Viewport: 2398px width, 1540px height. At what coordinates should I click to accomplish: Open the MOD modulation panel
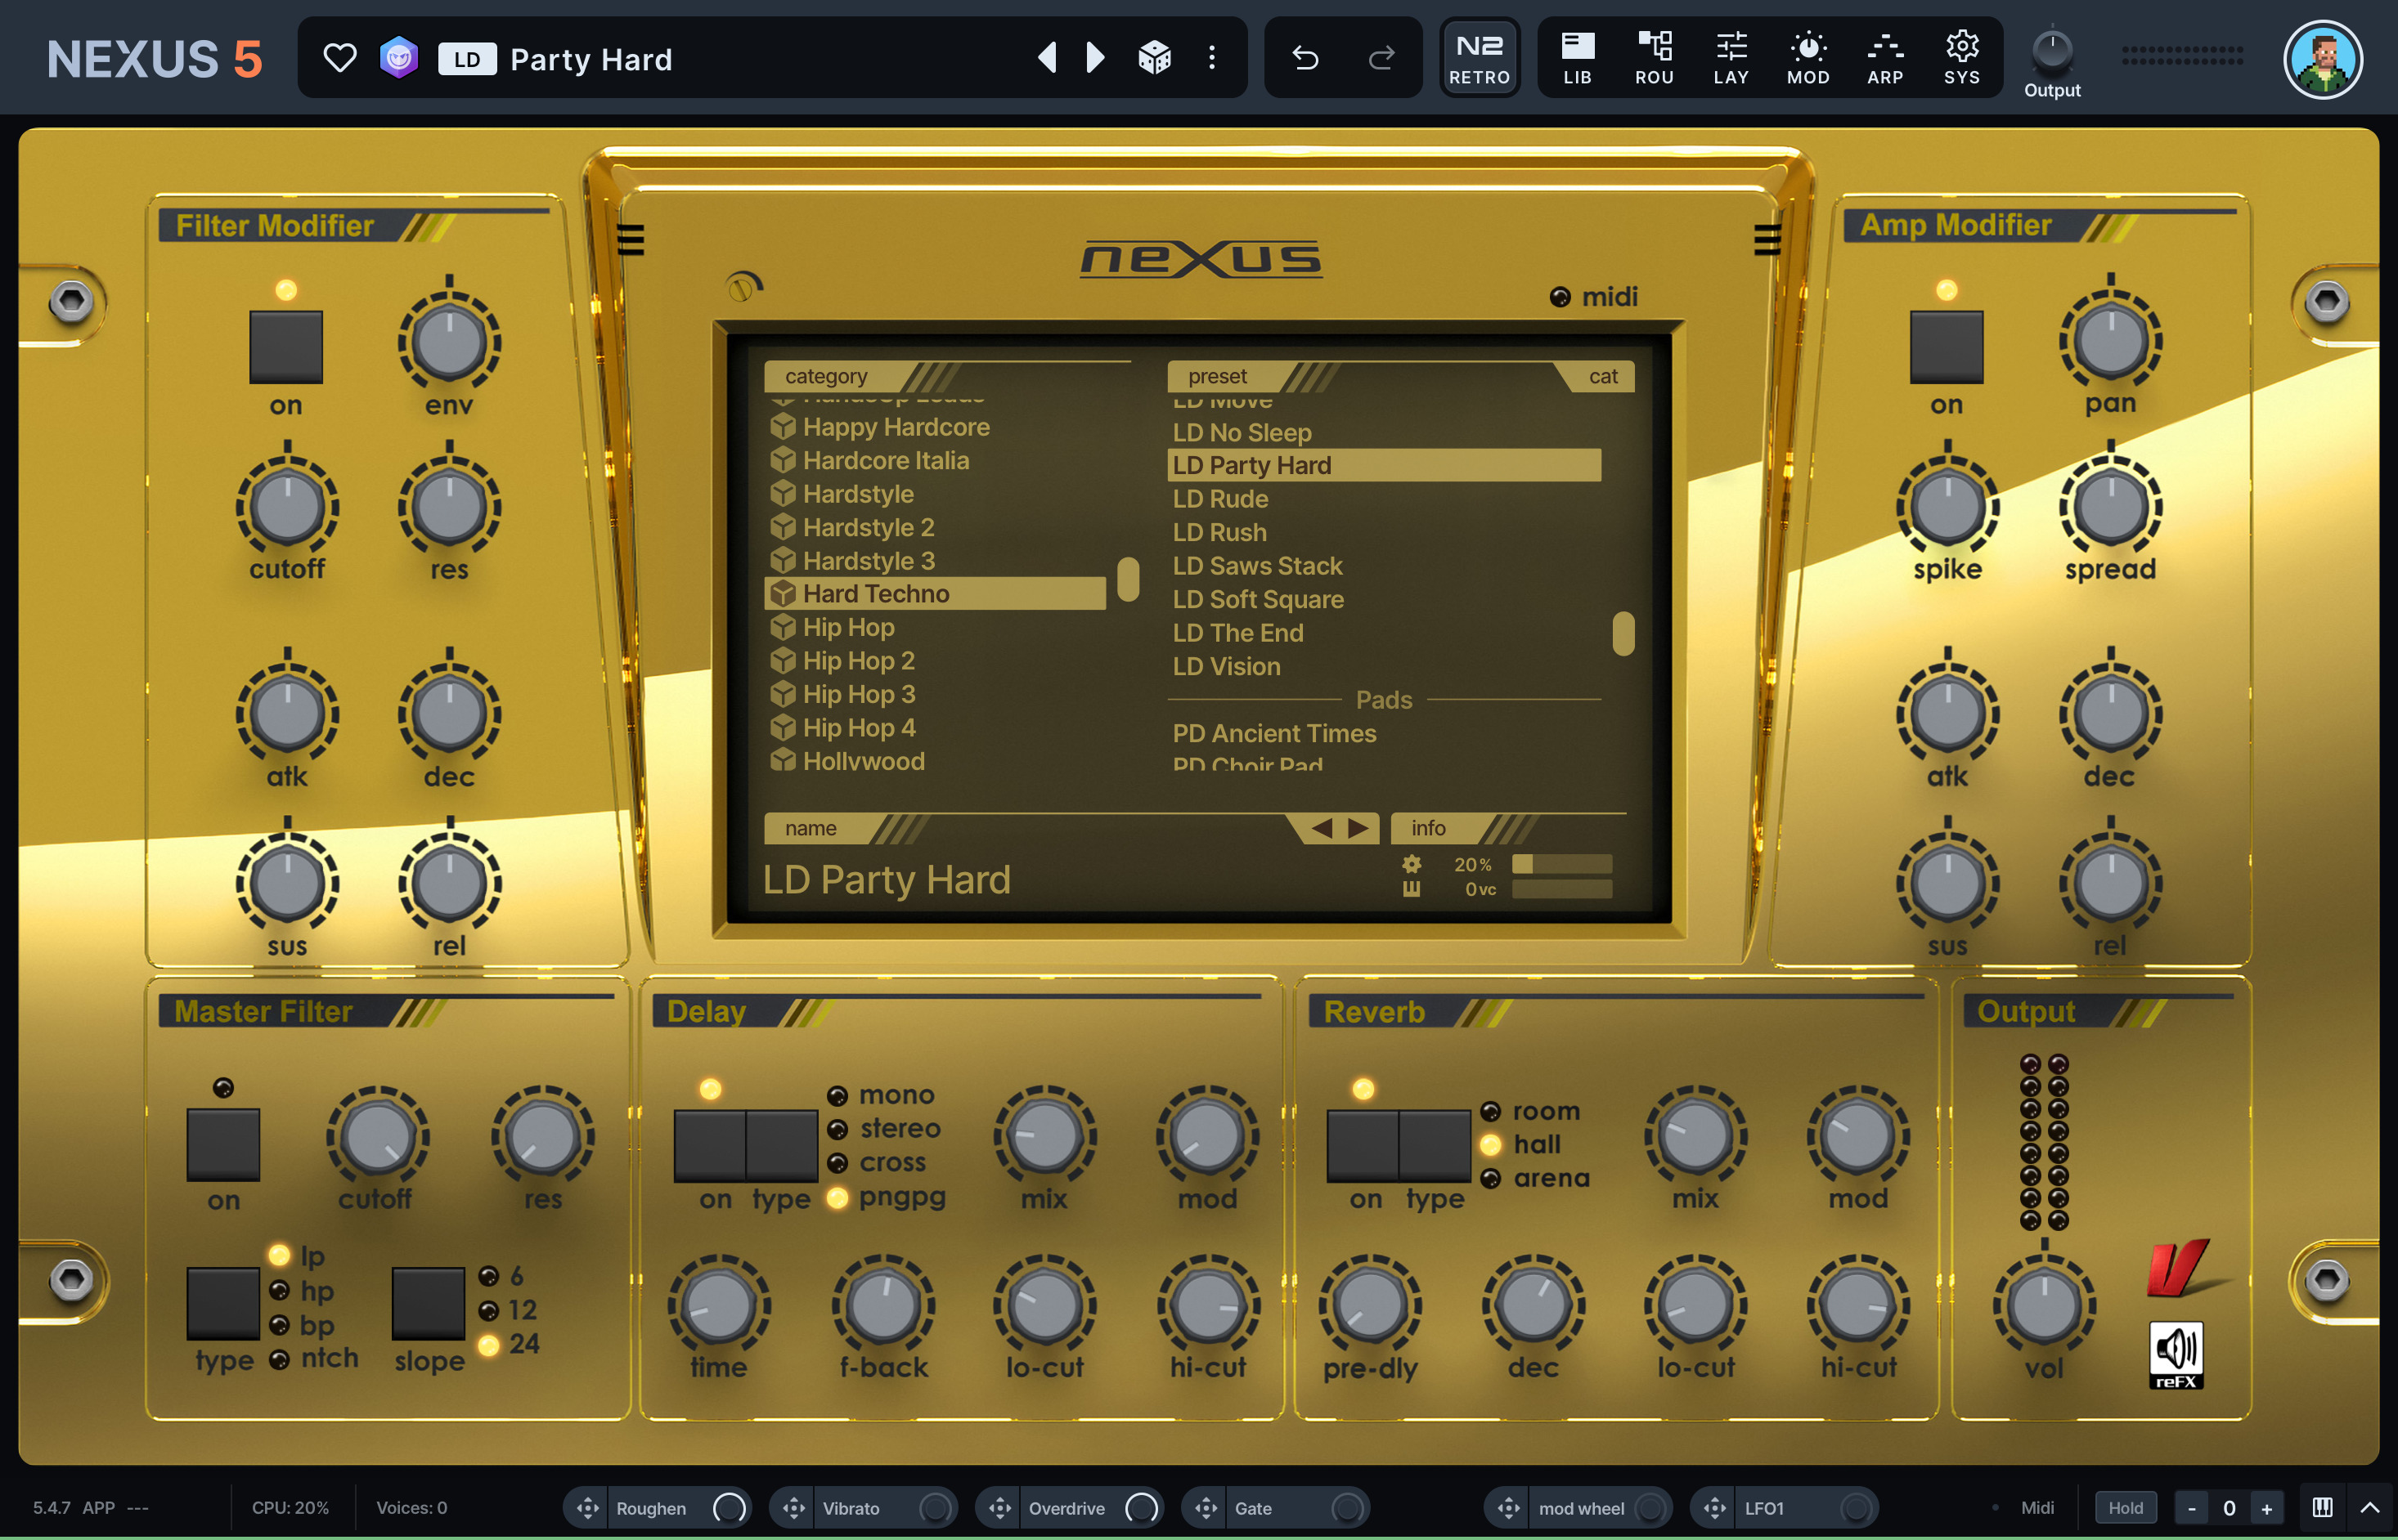(1807, 58)
